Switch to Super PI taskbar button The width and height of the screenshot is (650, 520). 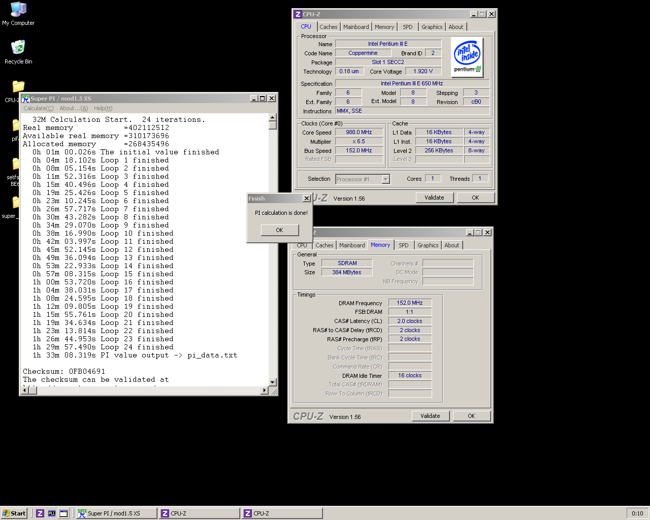click(x=116, y=513)
